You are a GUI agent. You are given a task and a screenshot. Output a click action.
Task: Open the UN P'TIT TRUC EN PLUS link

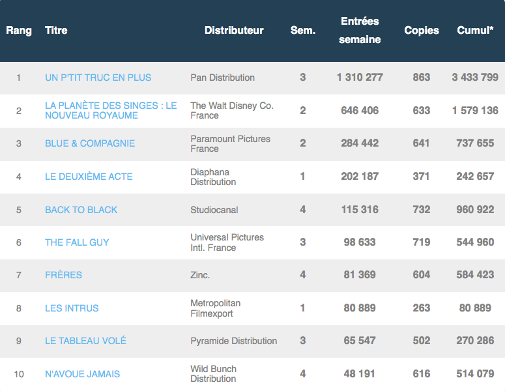point(98,78)
